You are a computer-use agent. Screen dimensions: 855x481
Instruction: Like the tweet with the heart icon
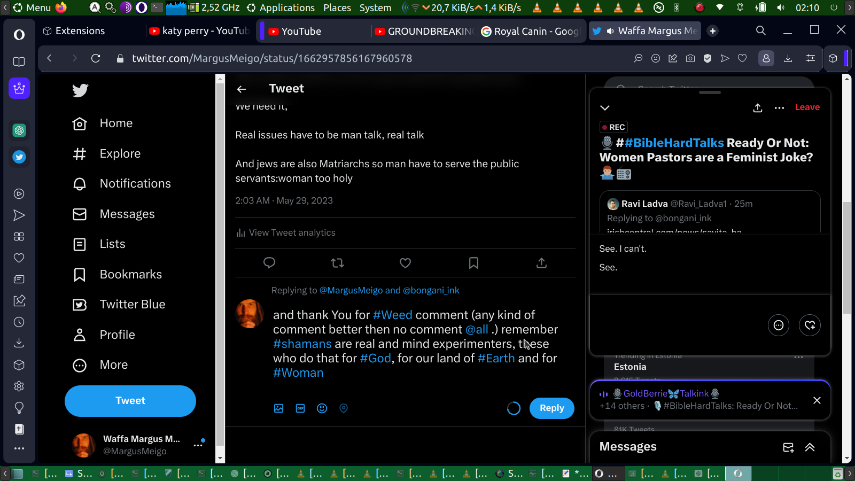pyautogui.click(x=406, y=263)
